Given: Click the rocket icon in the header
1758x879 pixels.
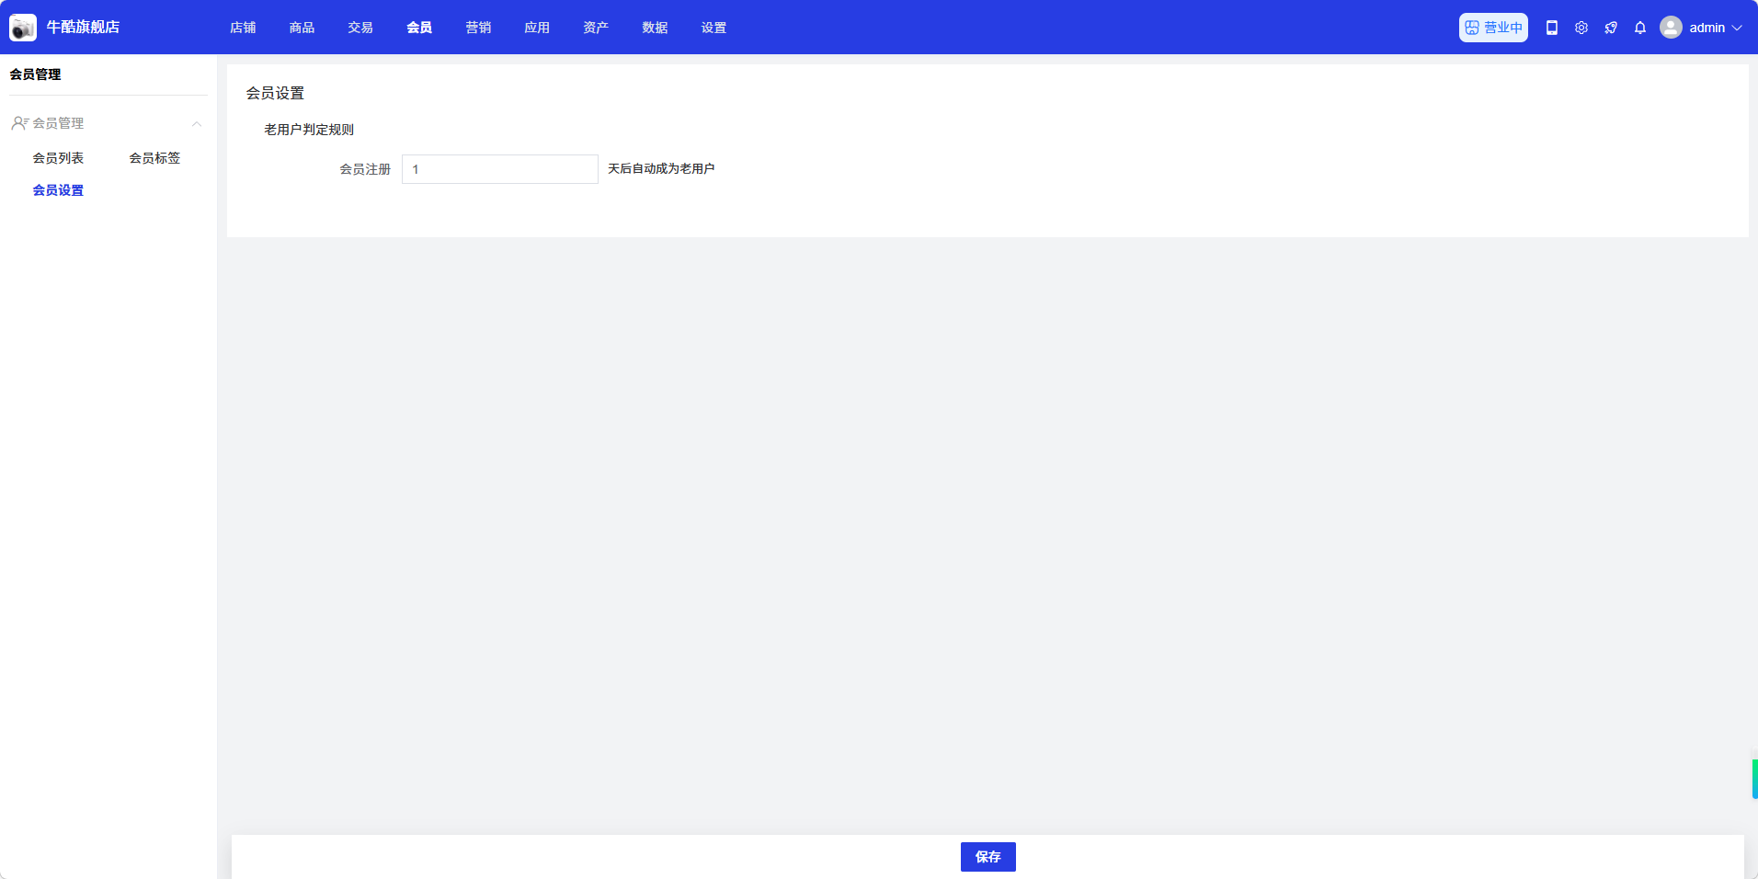Looking at the screenshot, I should click(x=1611, y=28).
